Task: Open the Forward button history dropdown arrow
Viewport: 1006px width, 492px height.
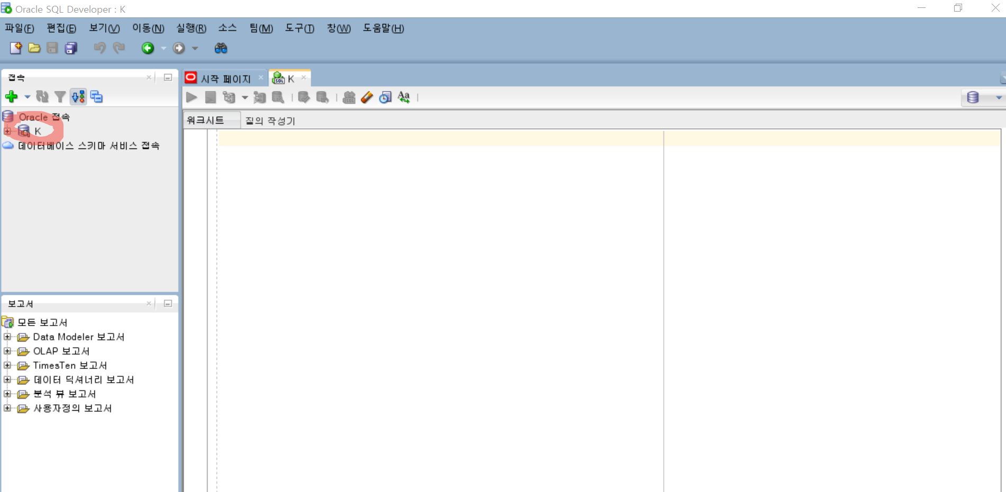Action: pos(195,48)
